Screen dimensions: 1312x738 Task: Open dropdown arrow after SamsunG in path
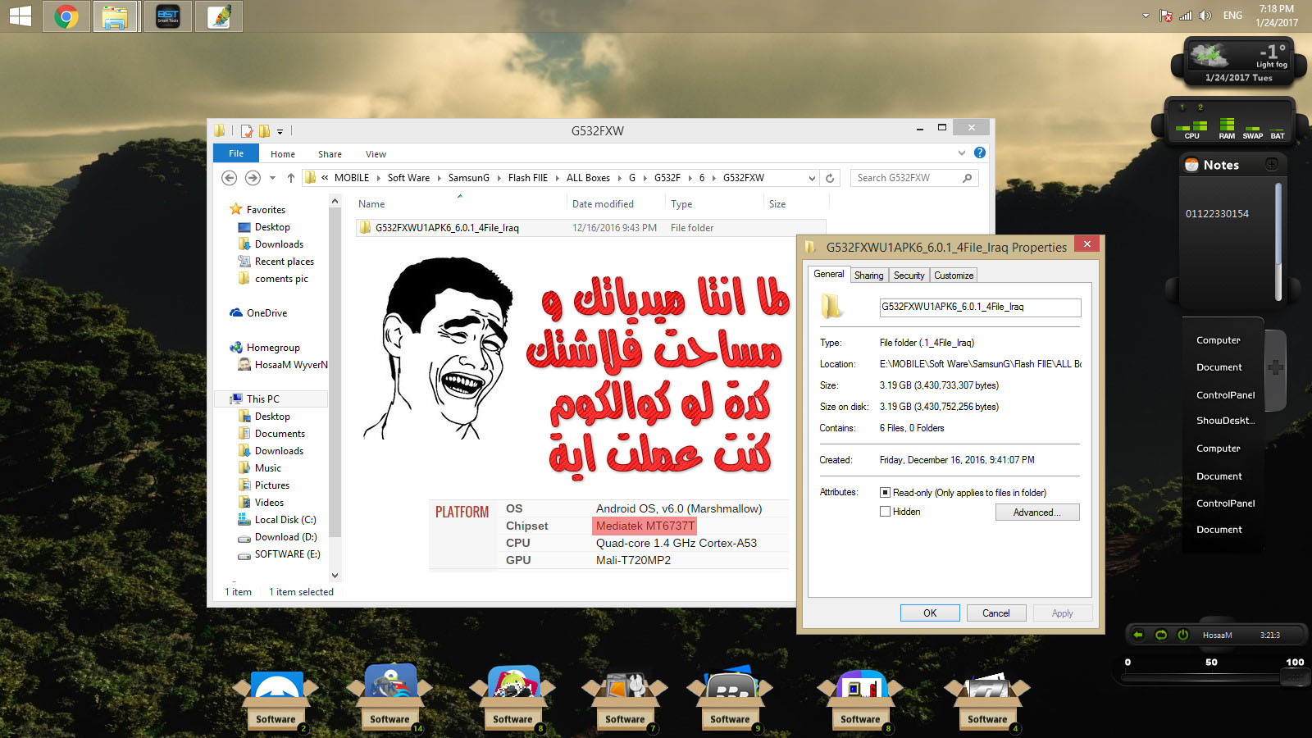(499, 178)
